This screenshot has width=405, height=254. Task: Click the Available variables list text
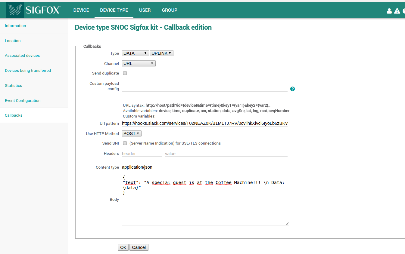tap(224, 111)
